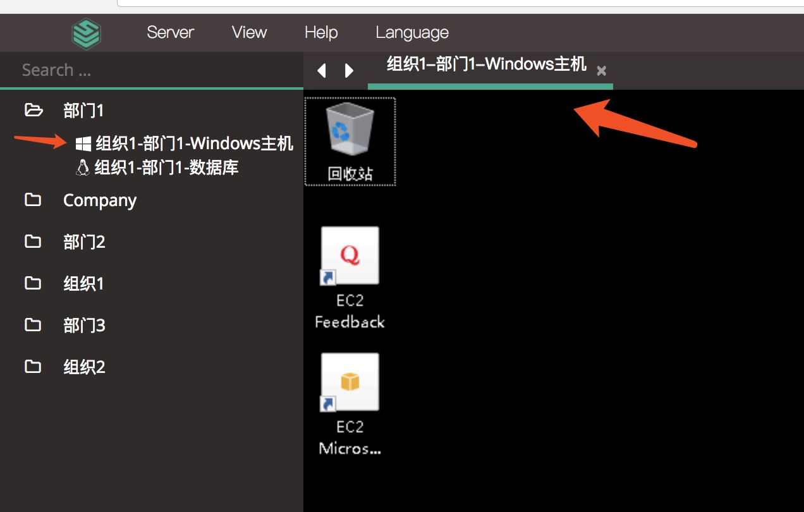804x512 pixels.
Task: Open the EC2 Microsoft desktop shortcut
Action: (x=350, y=382)
